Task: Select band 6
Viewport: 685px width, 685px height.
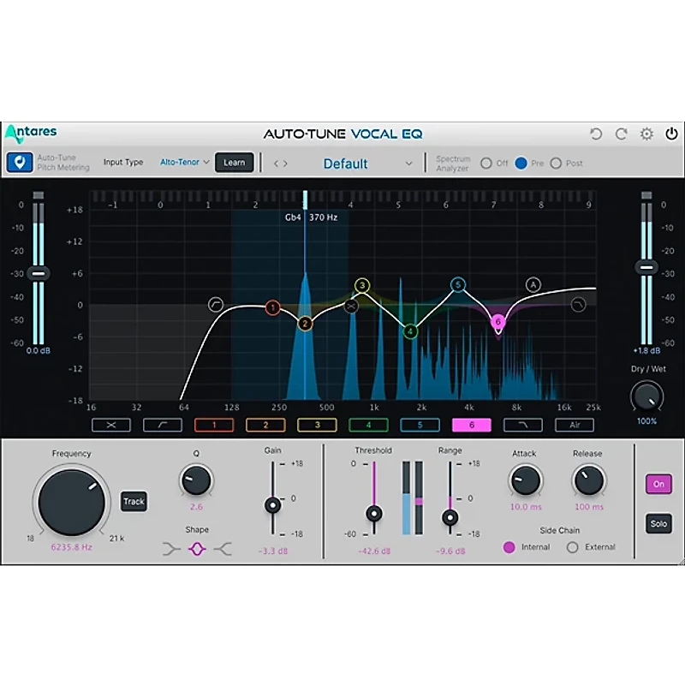Action: click(x=471, y=425)
